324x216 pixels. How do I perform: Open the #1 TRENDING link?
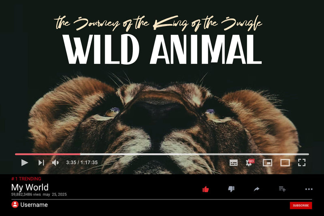click(x=26, y=179)
